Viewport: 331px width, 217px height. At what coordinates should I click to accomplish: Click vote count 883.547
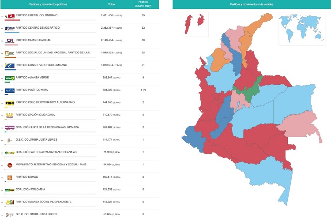[x=107, y=78]
